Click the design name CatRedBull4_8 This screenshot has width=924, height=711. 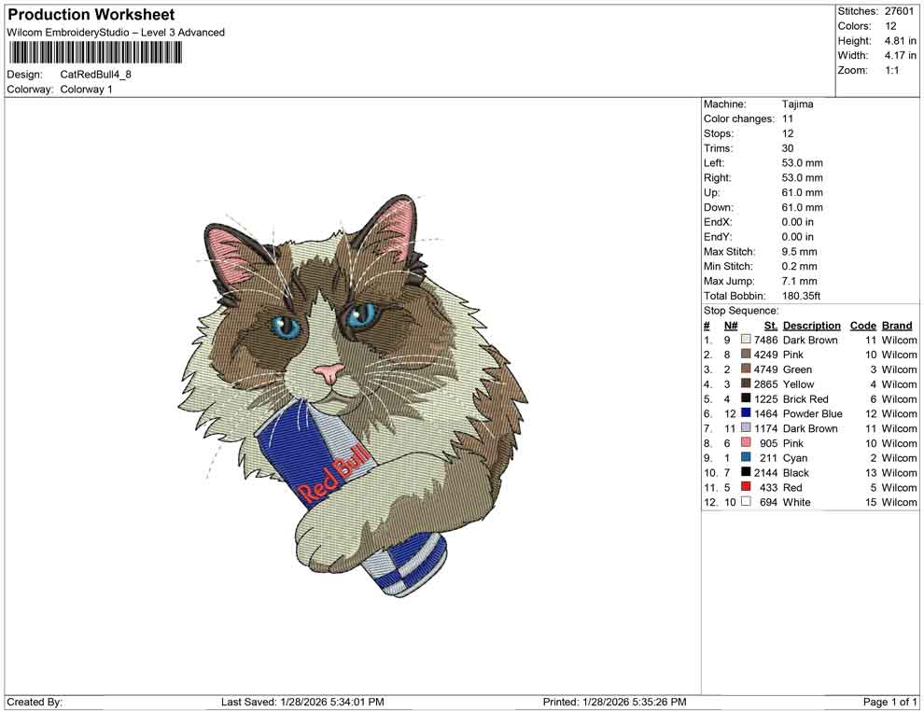(94, 75)
